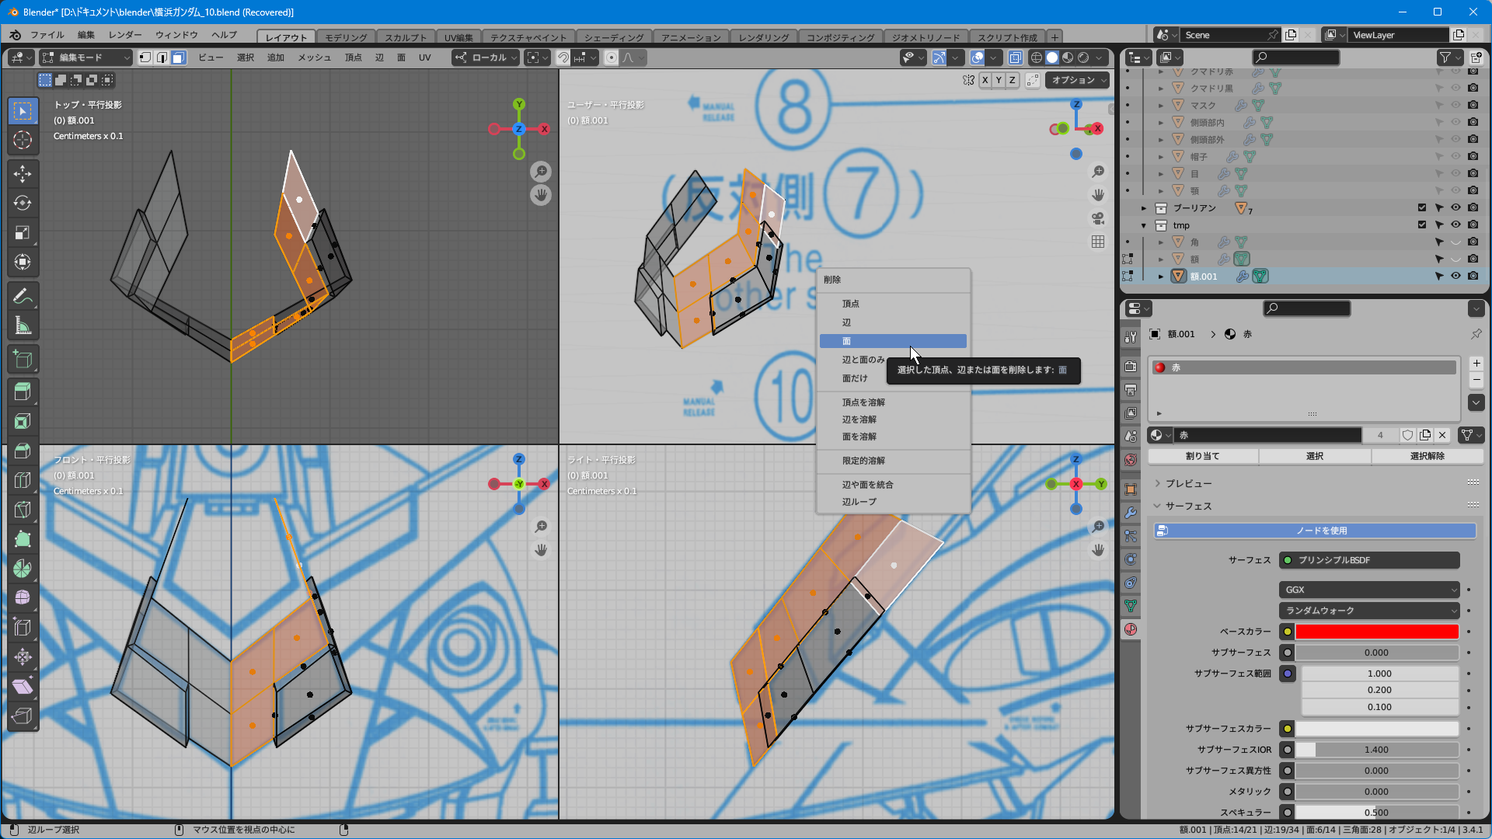The image size is (1492, 839).
Task: Switch to face select mode icon
Action: [179, 57]
